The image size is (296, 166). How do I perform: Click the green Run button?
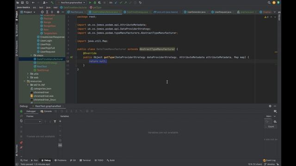(x=90, y=3)
